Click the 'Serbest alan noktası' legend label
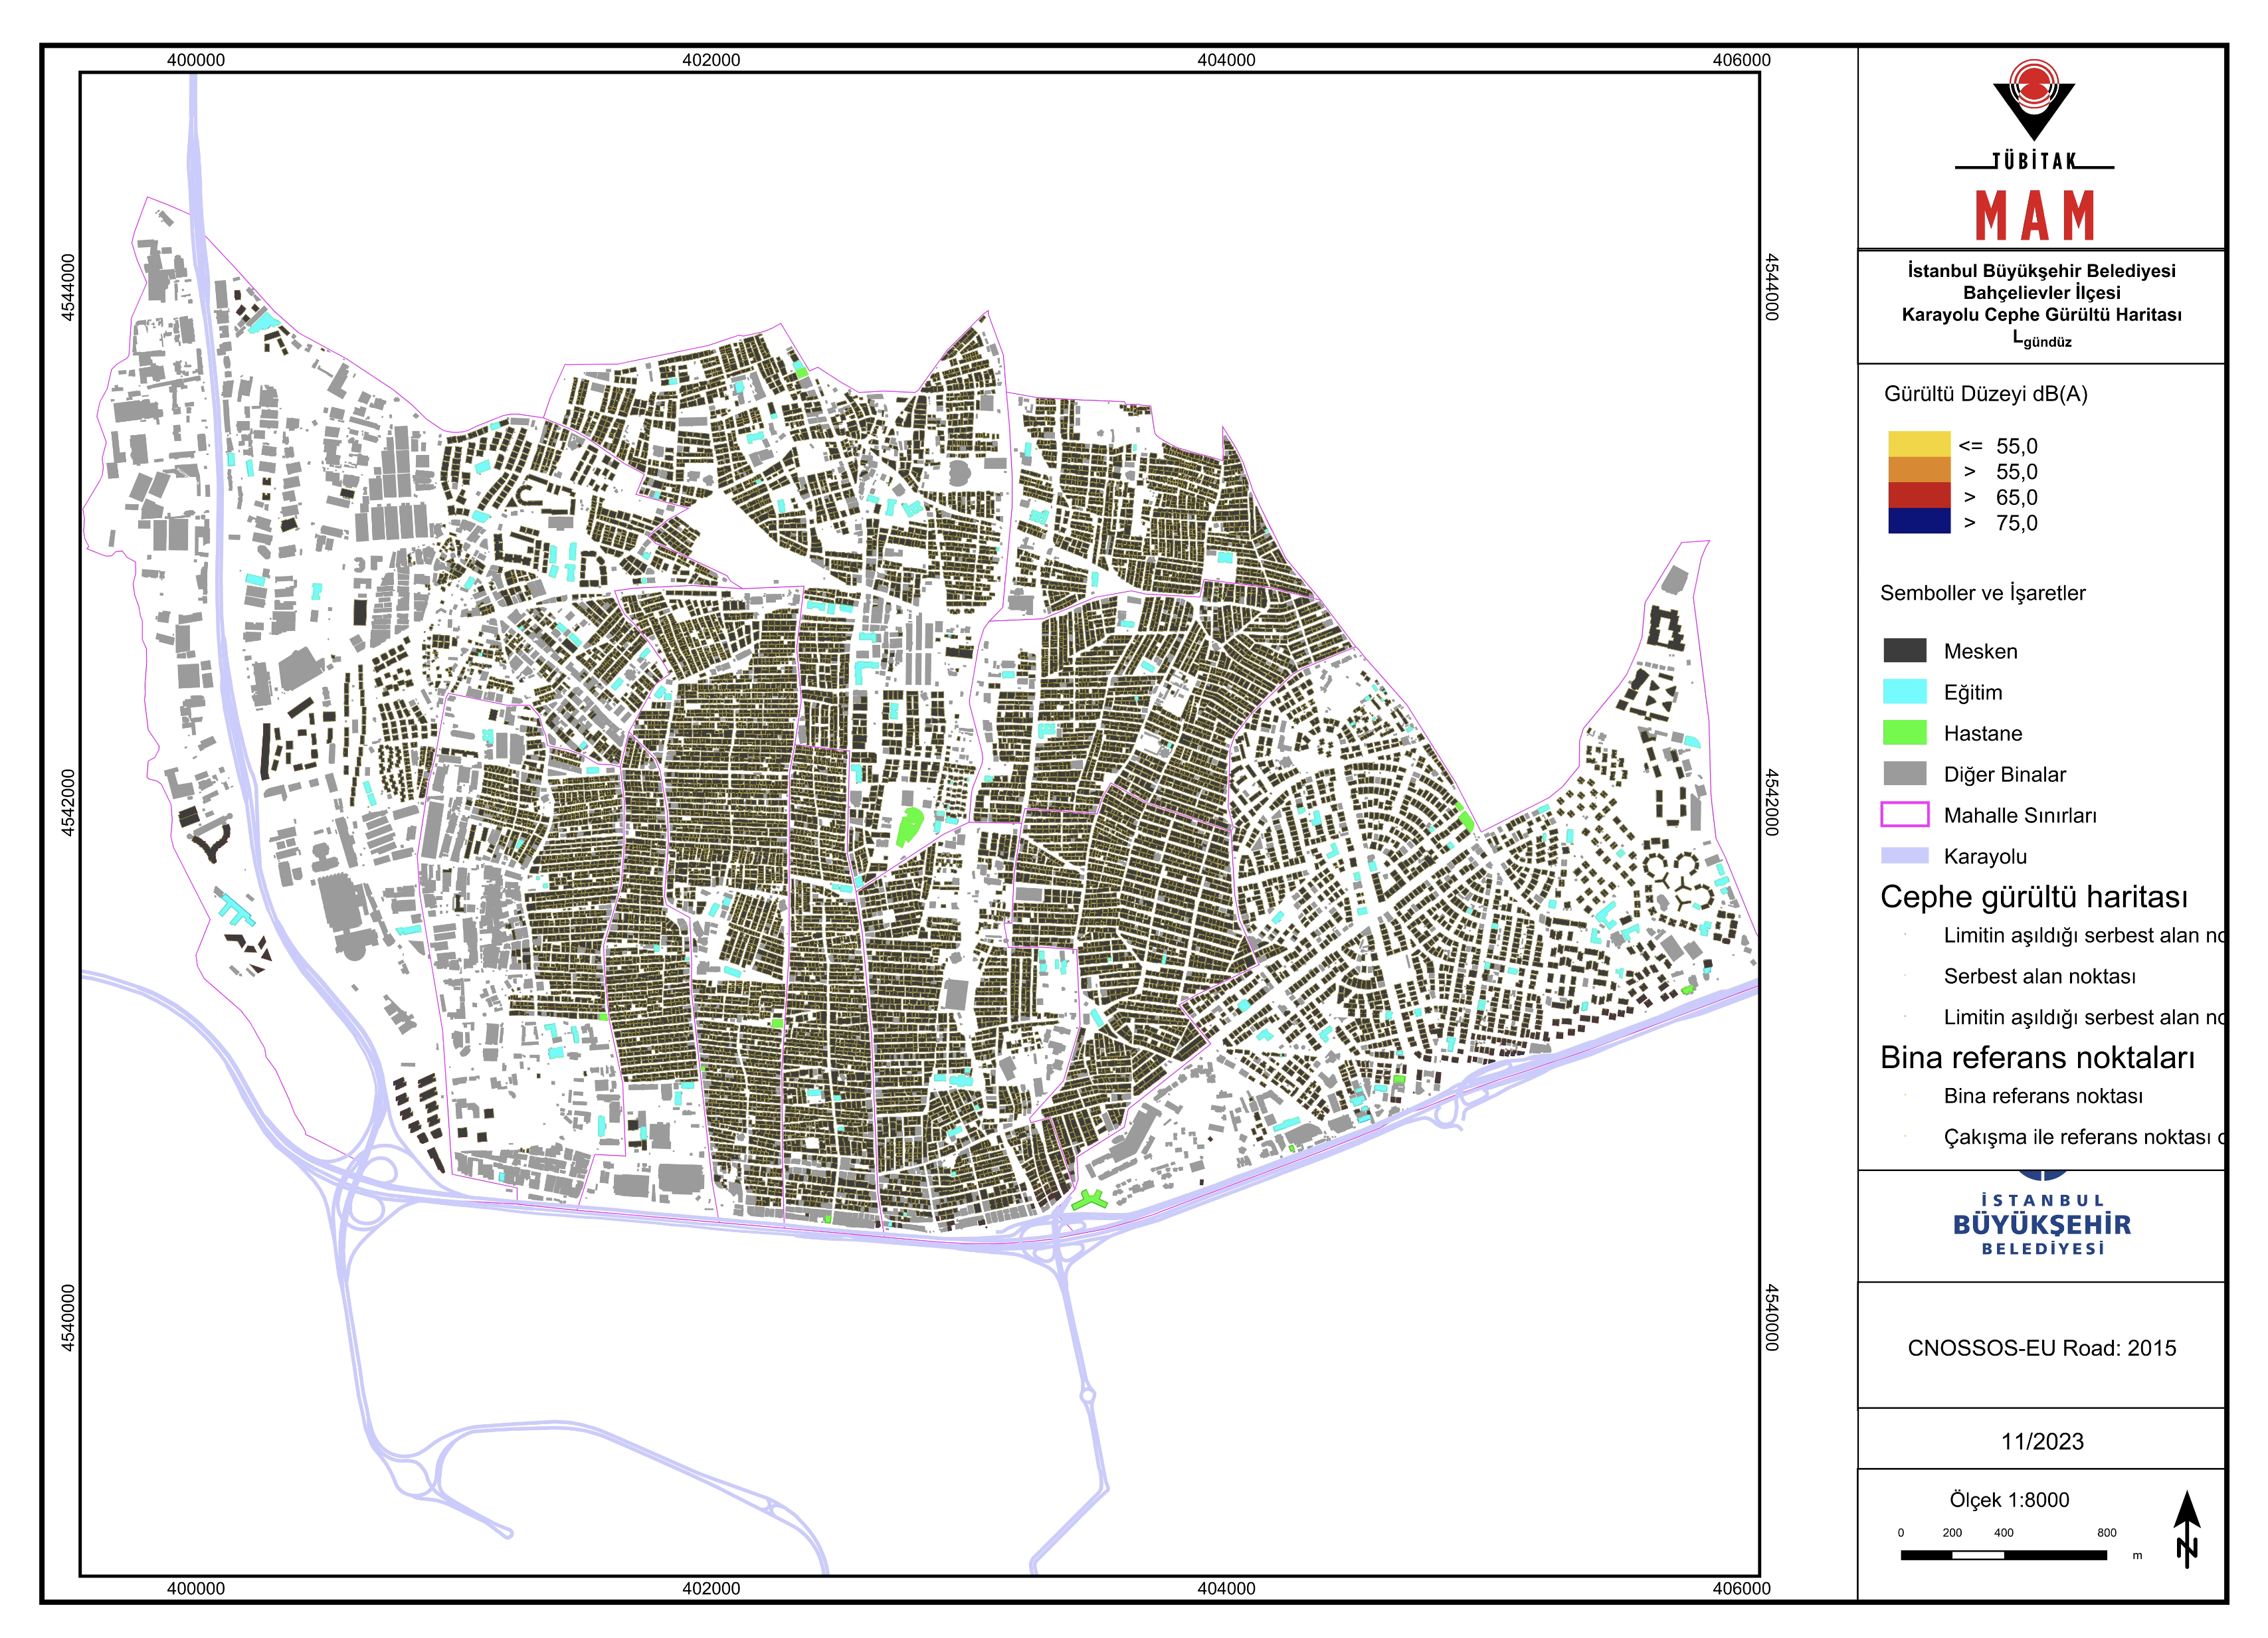 (x=2040, y=977)
